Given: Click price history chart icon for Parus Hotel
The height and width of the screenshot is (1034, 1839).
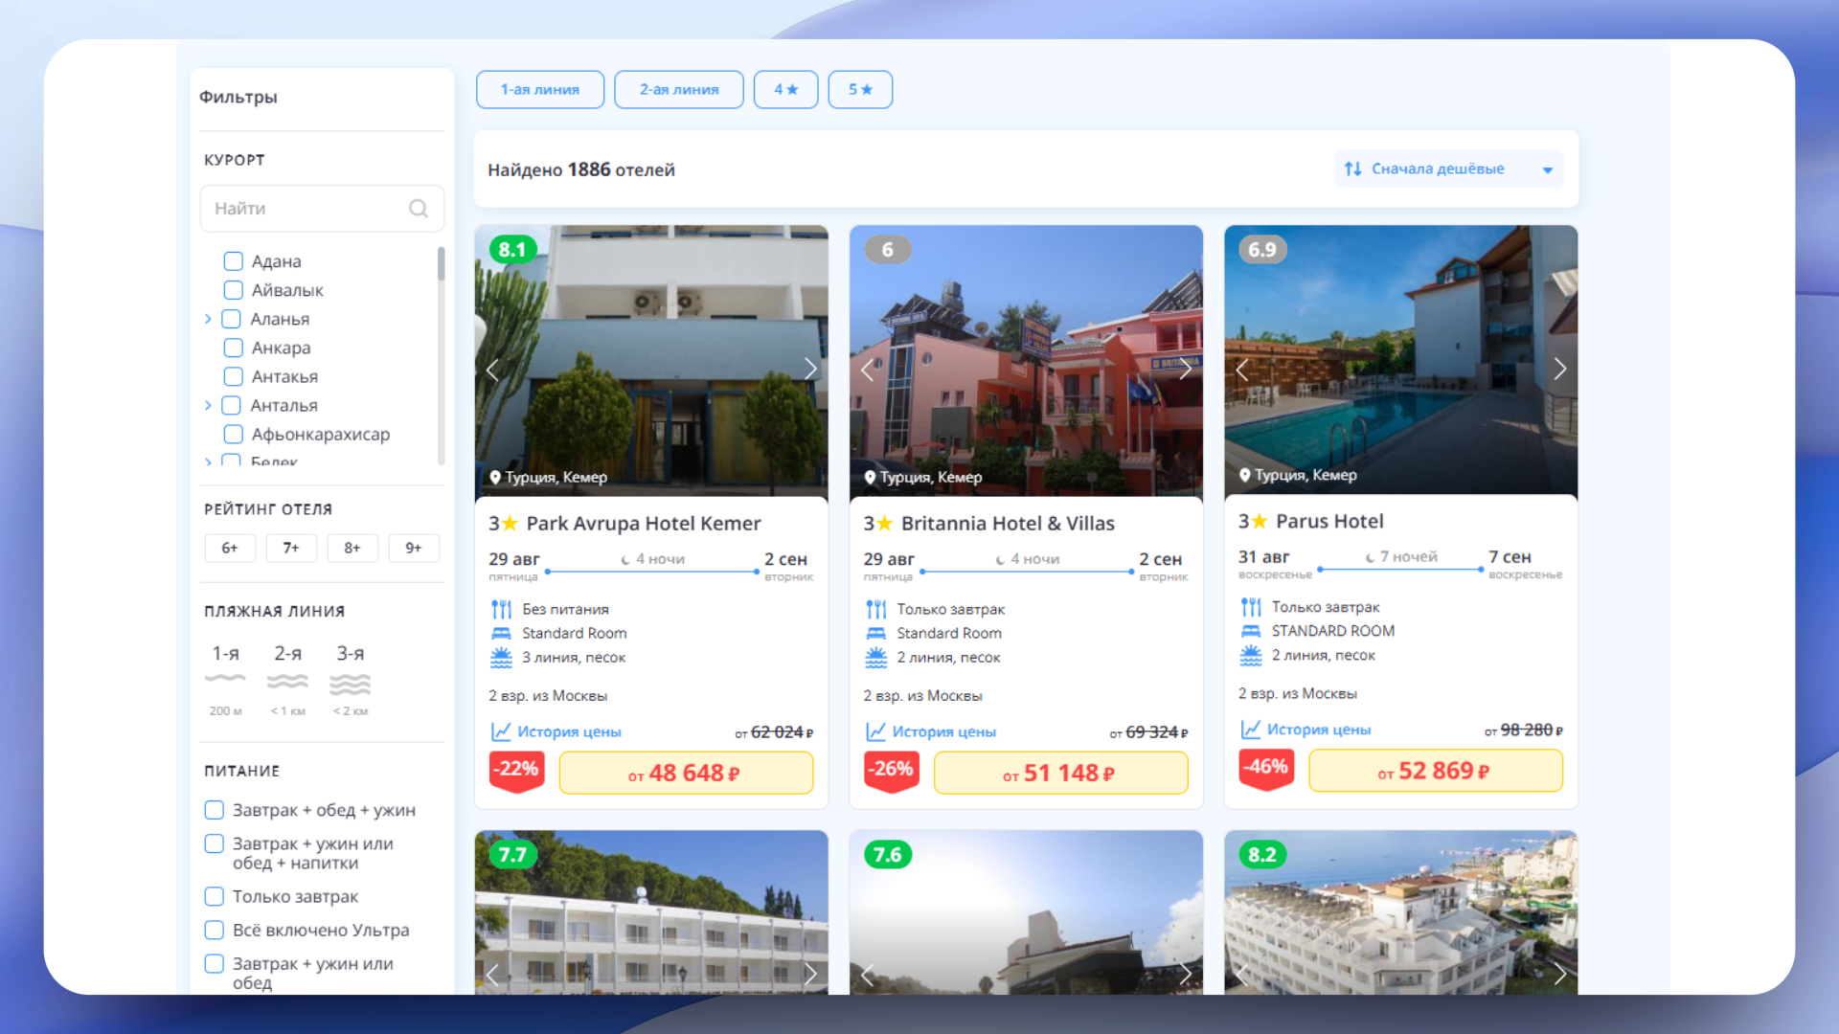Looking at the screenshot, I should [1250, 730].
